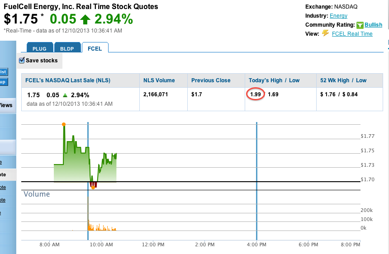Image resolution: width=389 pixels, height=254 pixels.
Task: Click the $1.73 price axis label
Action: tap(368, 165)
